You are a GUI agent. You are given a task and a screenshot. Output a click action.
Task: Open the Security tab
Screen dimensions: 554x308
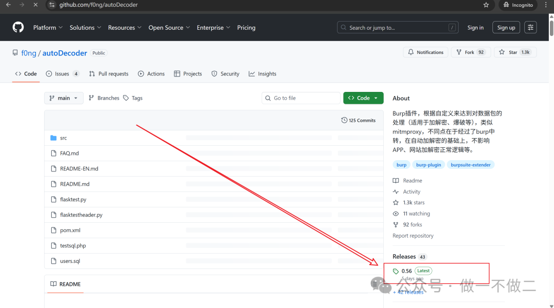coord(225,73)
